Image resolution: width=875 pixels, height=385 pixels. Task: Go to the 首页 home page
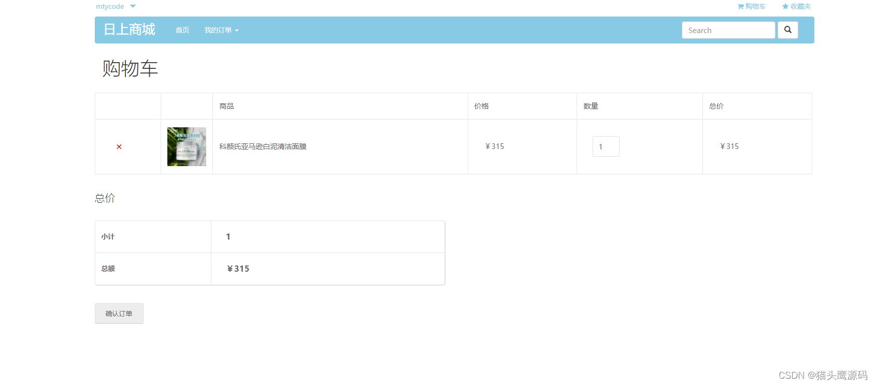coord(182,30)
